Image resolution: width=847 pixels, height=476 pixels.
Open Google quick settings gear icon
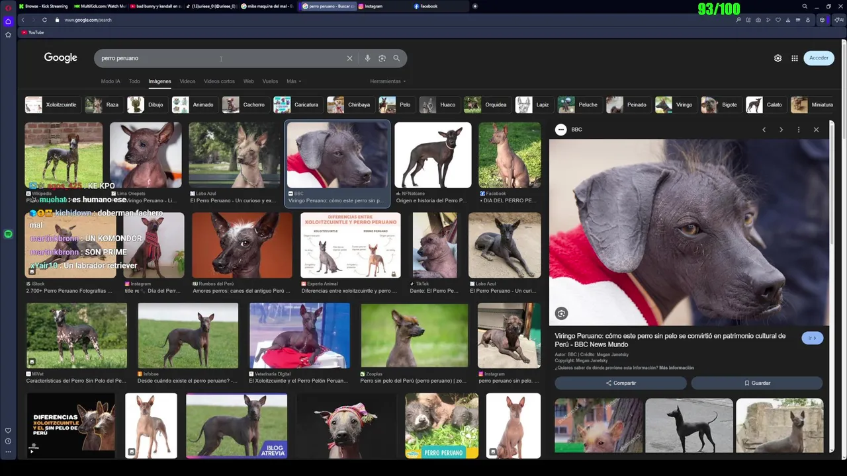pos(778,58)
